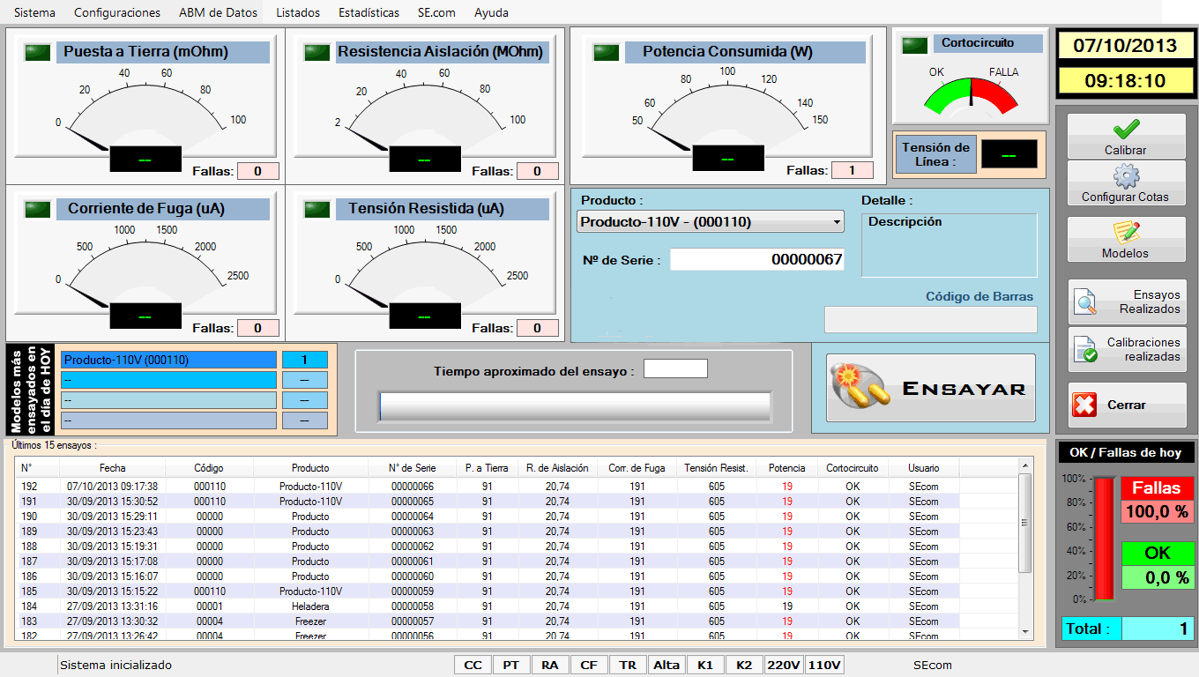Open the Estadísticas menu

coord(369,12)
